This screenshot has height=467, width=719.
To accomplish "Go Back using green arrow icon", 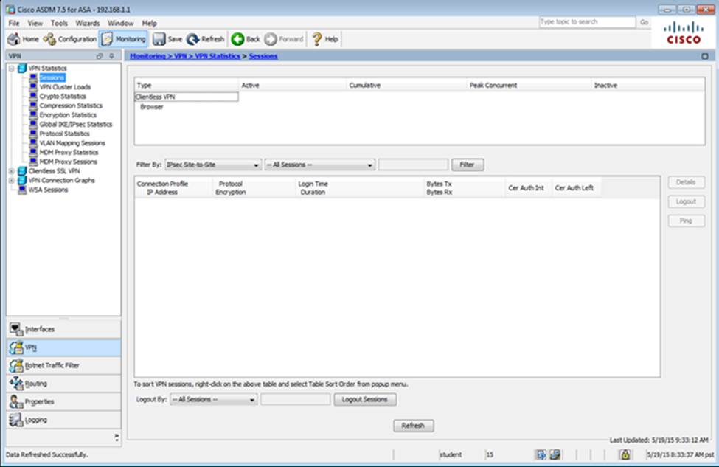I will 237,39.
